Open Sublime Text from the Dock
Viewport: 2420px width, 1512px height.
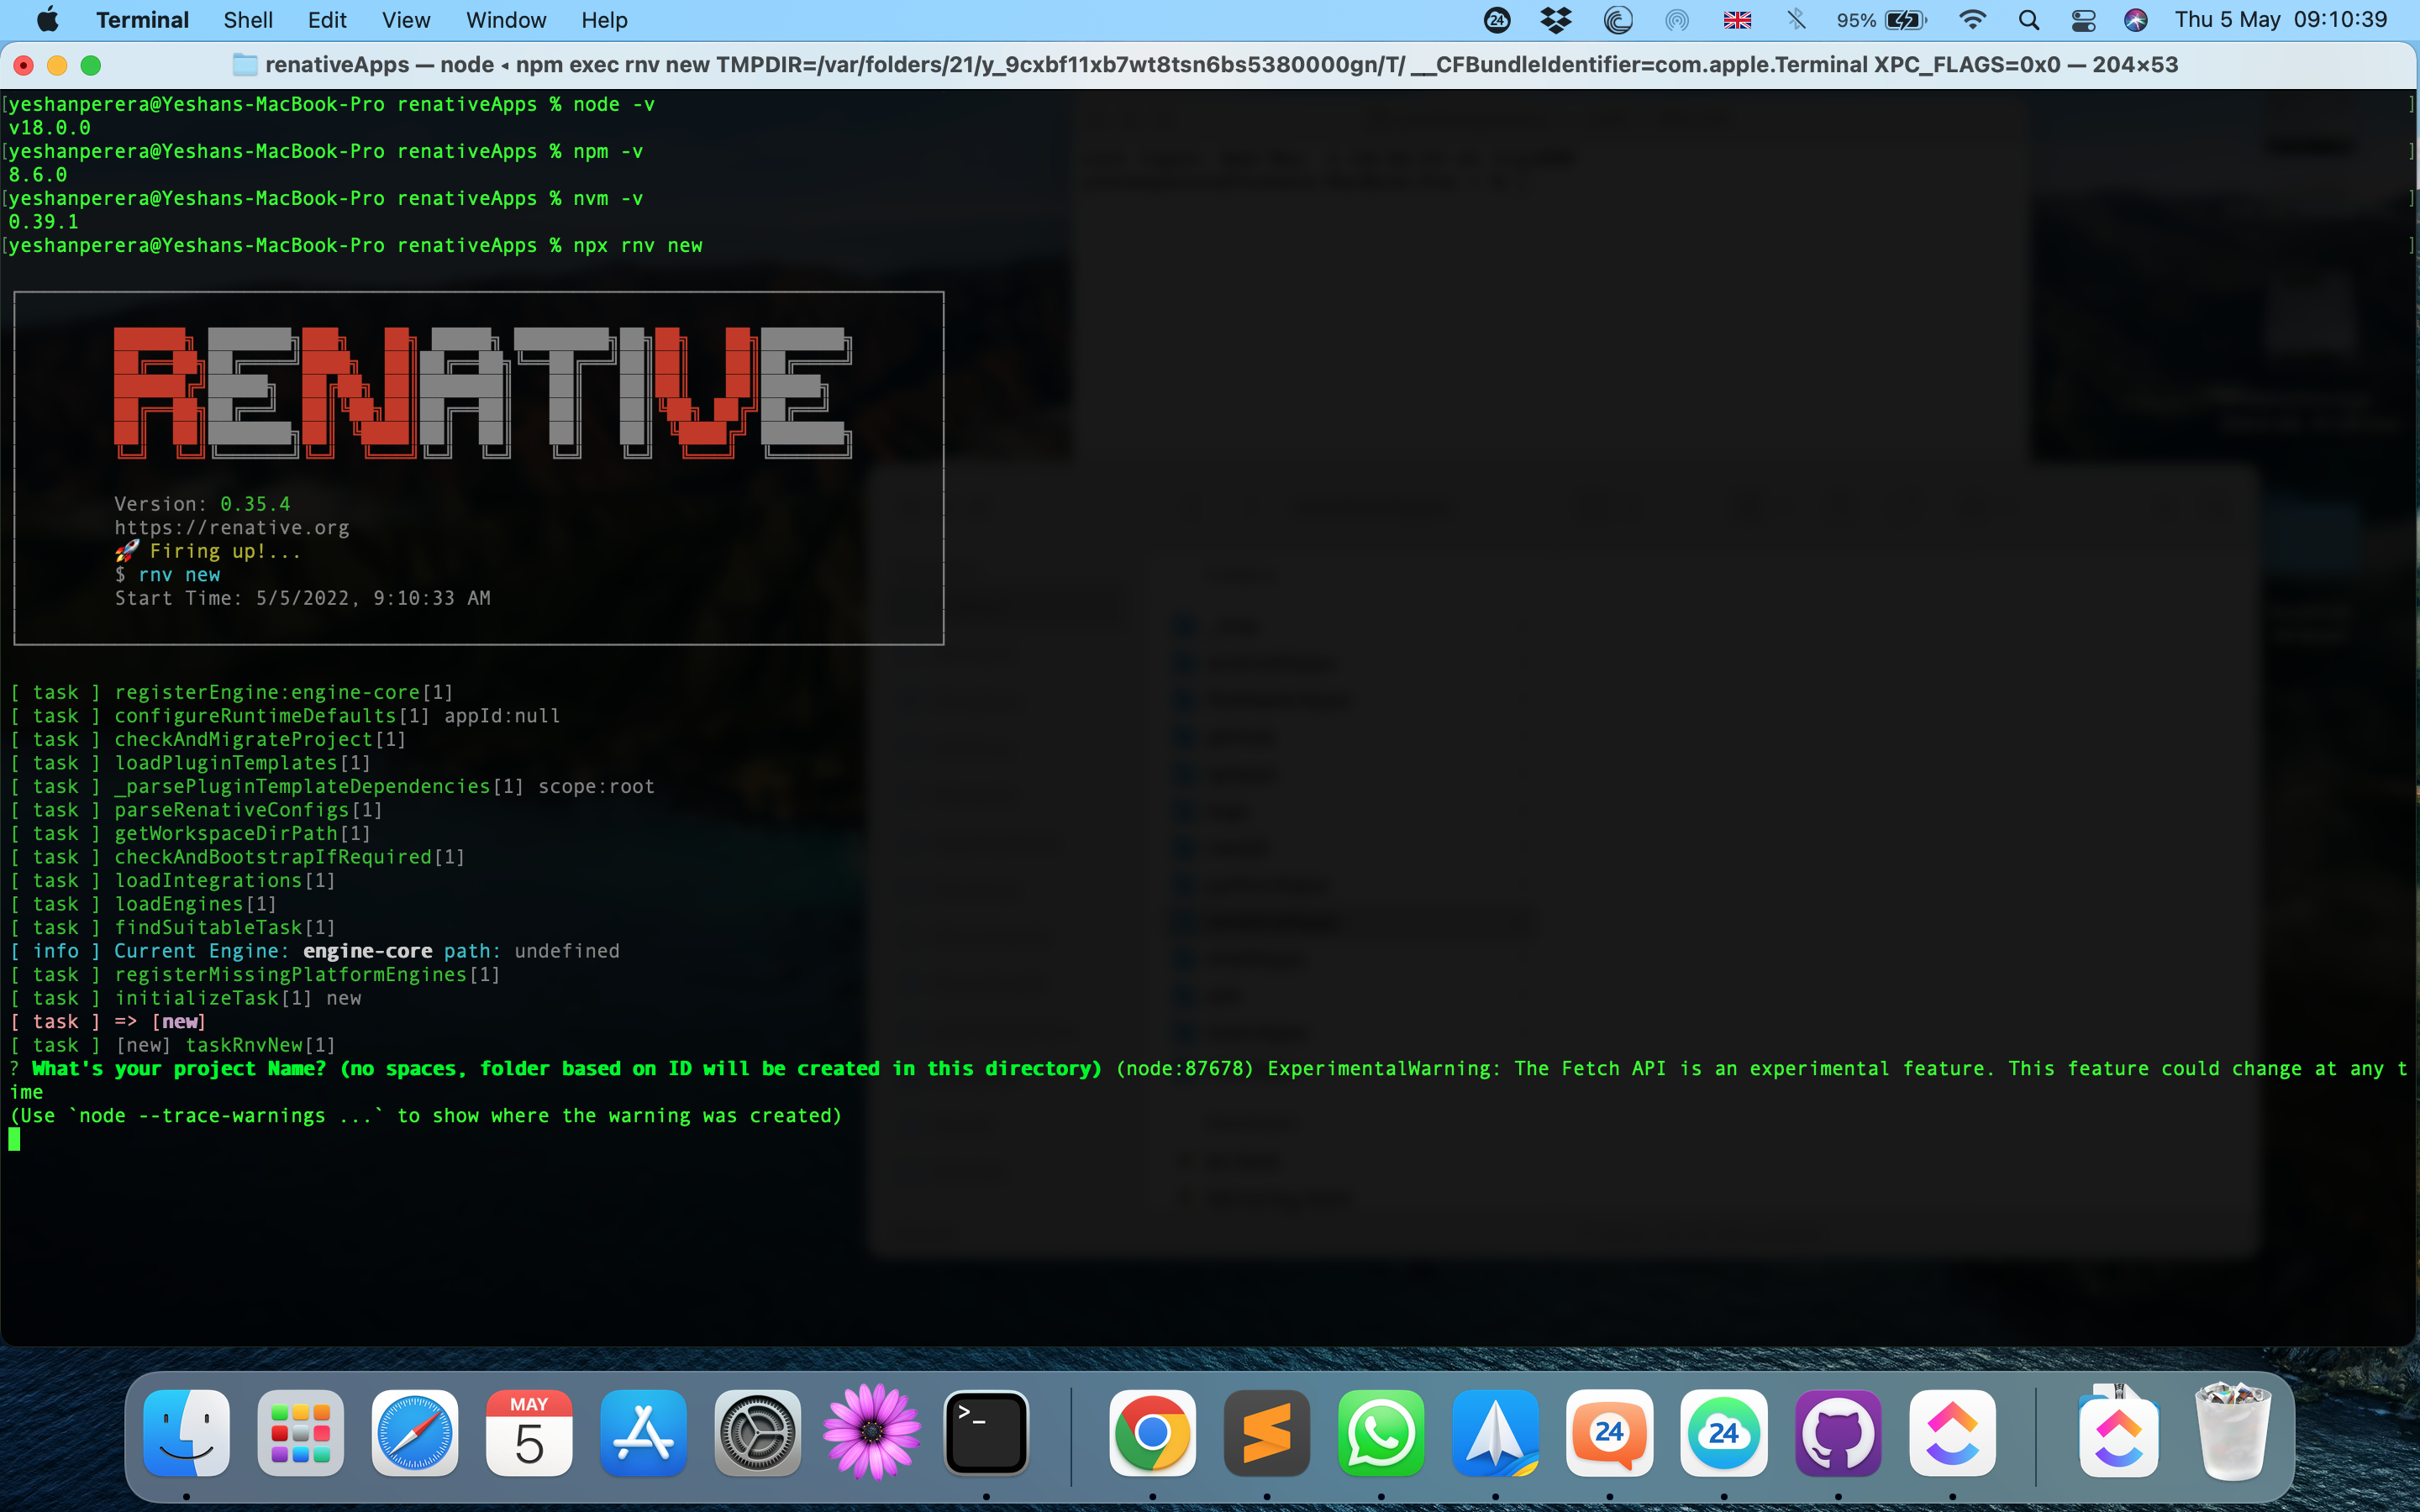1266,1433
